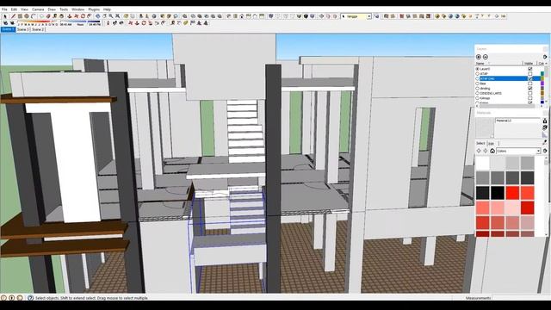Toggle visibility of DINDING LANTAI layer
This screenshot has width=551, height=310.
(x=530, y=93)
